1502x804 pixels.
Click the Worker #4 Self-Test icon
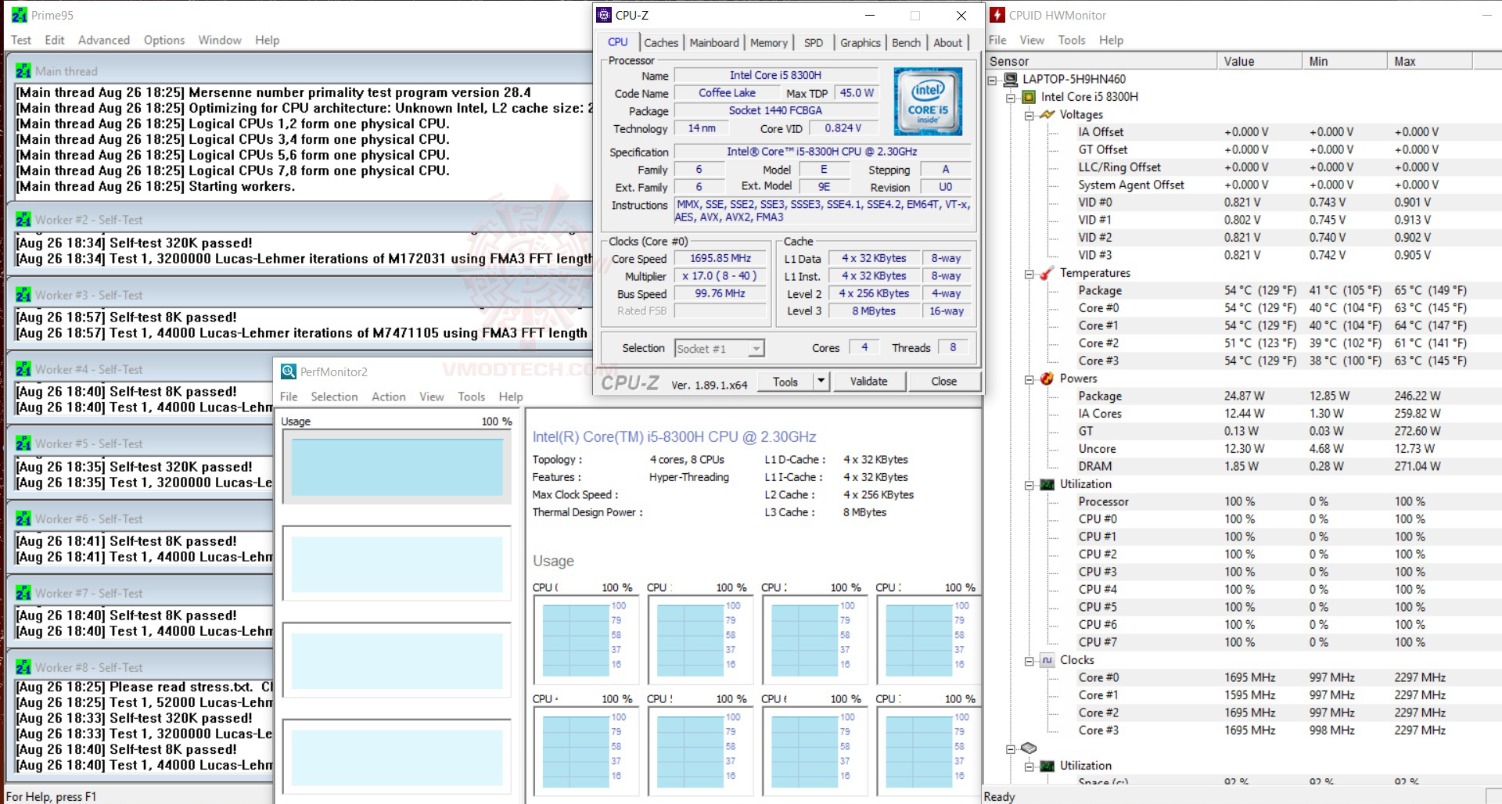click(x=23, y=369)
